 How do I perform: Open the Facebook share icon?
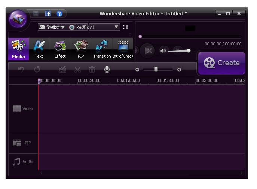click(x=48, y=13)
